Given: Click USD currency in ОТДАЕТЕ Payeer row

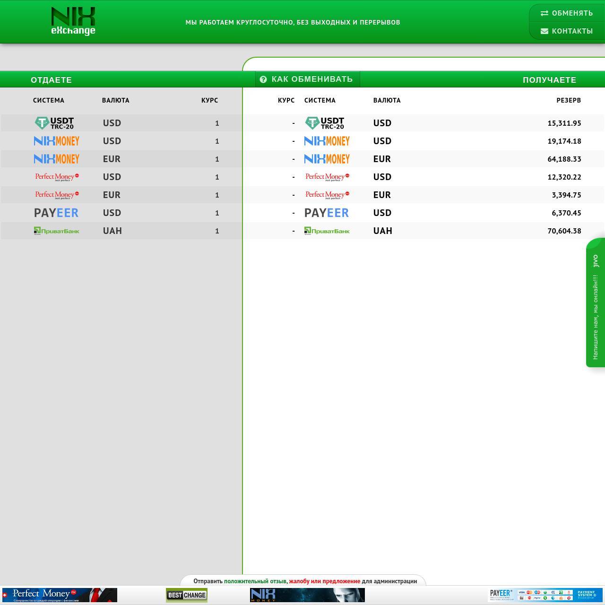Looking at the screenshot, I should pos(112,213).
